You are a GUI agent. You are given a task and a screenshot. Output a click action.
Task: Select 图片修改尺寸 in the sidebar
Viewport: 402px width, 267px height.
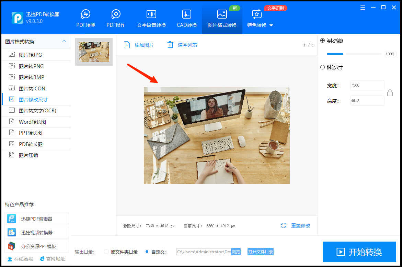coord(36,100)
